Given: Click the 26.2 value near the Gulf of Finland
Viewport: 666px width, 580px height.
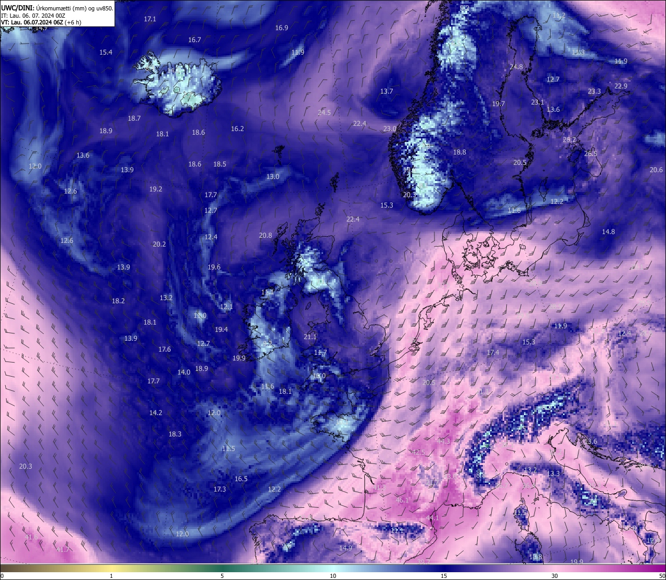Looking at the screenshot, I should click(569, 139).
